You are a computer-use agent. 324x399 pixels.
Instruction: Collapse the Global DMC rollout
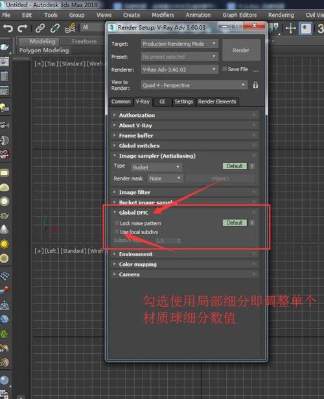(x=185, y=213)
